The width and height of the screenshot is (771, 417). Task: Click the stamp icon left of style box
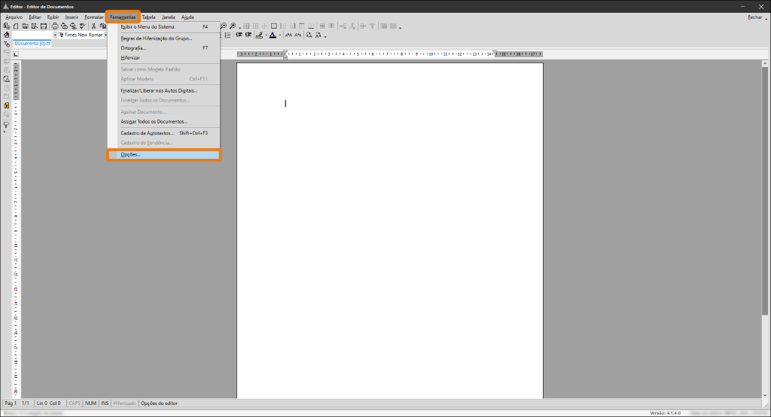pos(6,35)
